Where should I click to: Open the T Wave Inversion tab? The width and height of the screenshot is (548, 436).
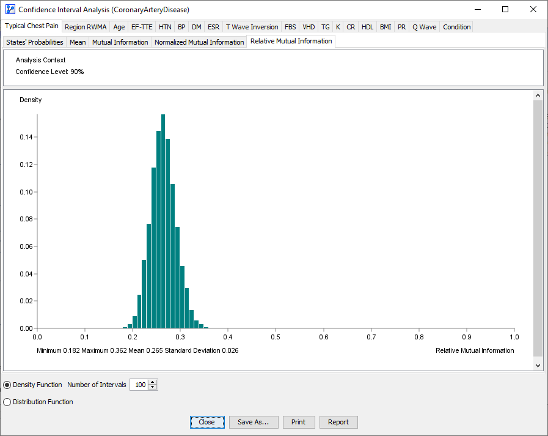pyautogui.click(x=252, y=27)
